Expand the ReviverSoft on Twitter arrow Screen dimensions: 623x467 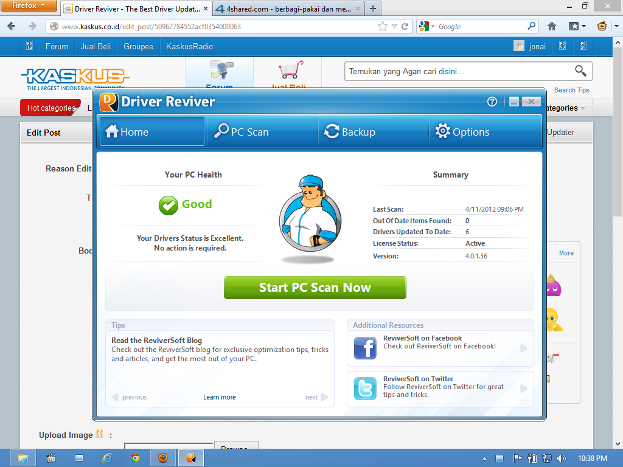(x=524, y=389)
